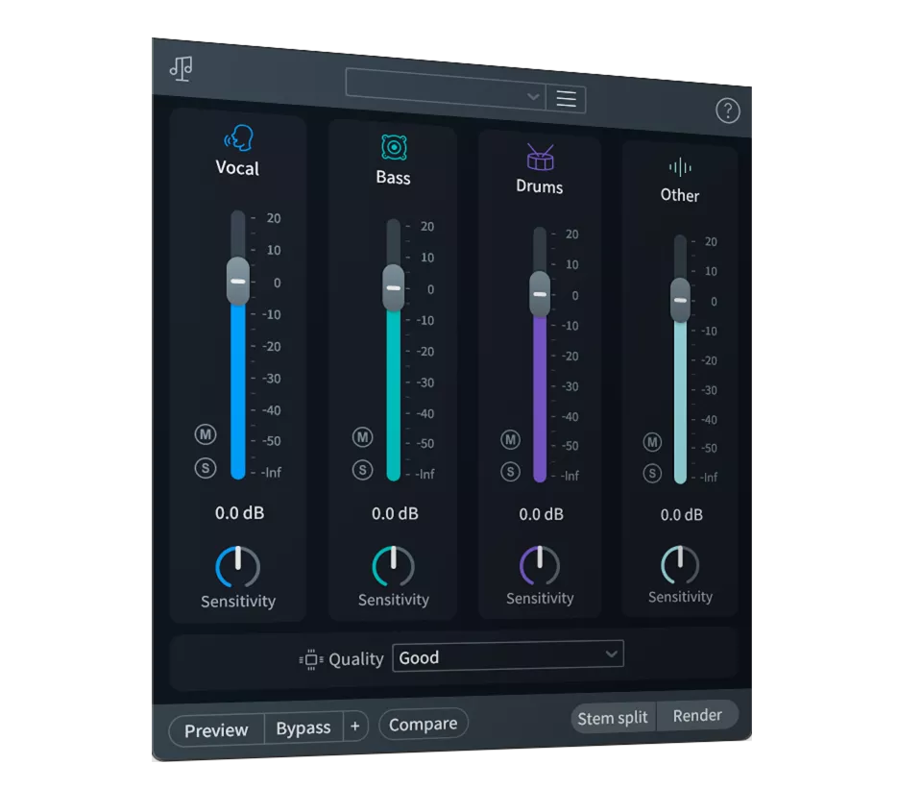Mute the Vocal stem

tap(206, 434)
